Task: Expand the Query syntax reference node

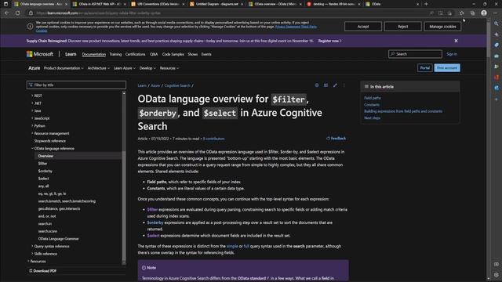Action: point(32,246)
